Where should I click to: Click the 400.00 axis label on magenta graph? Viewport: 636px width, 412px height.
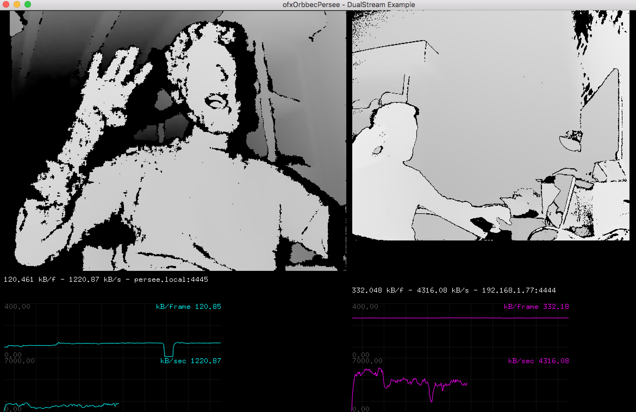click(x=365, y=307)
